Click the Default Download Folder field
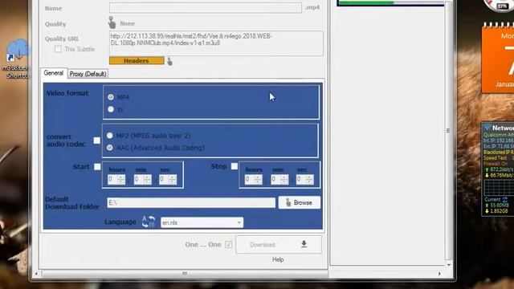 191,202
